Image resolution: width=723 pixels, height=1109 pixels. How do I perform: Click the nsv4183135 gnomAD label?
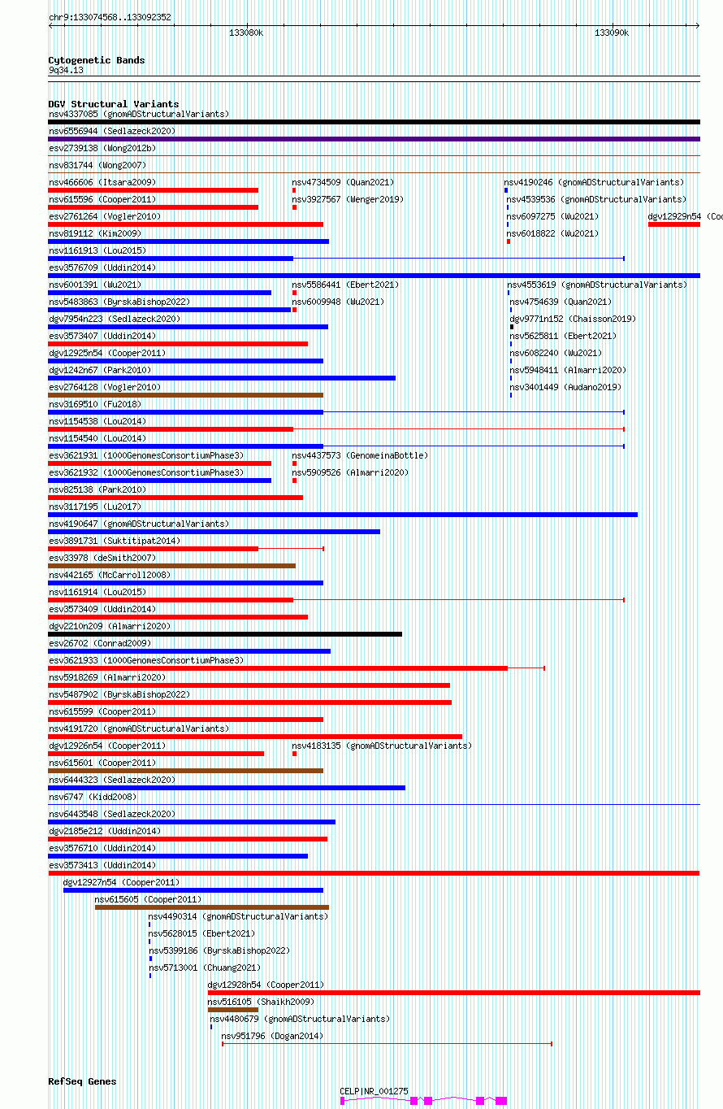tap(382, 746)
